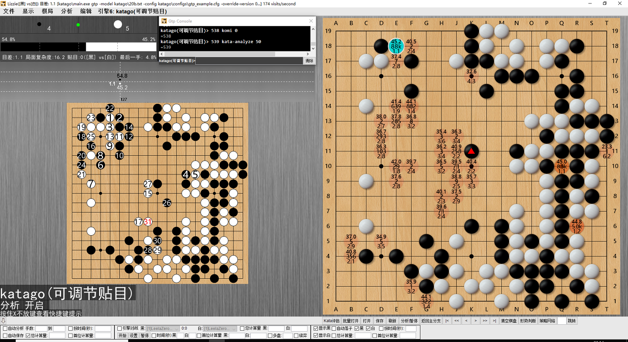Open the 黑 engine dropdown [1]LeelaZero
The width and height of the screenshot is (628, 342).
point(163,328)
